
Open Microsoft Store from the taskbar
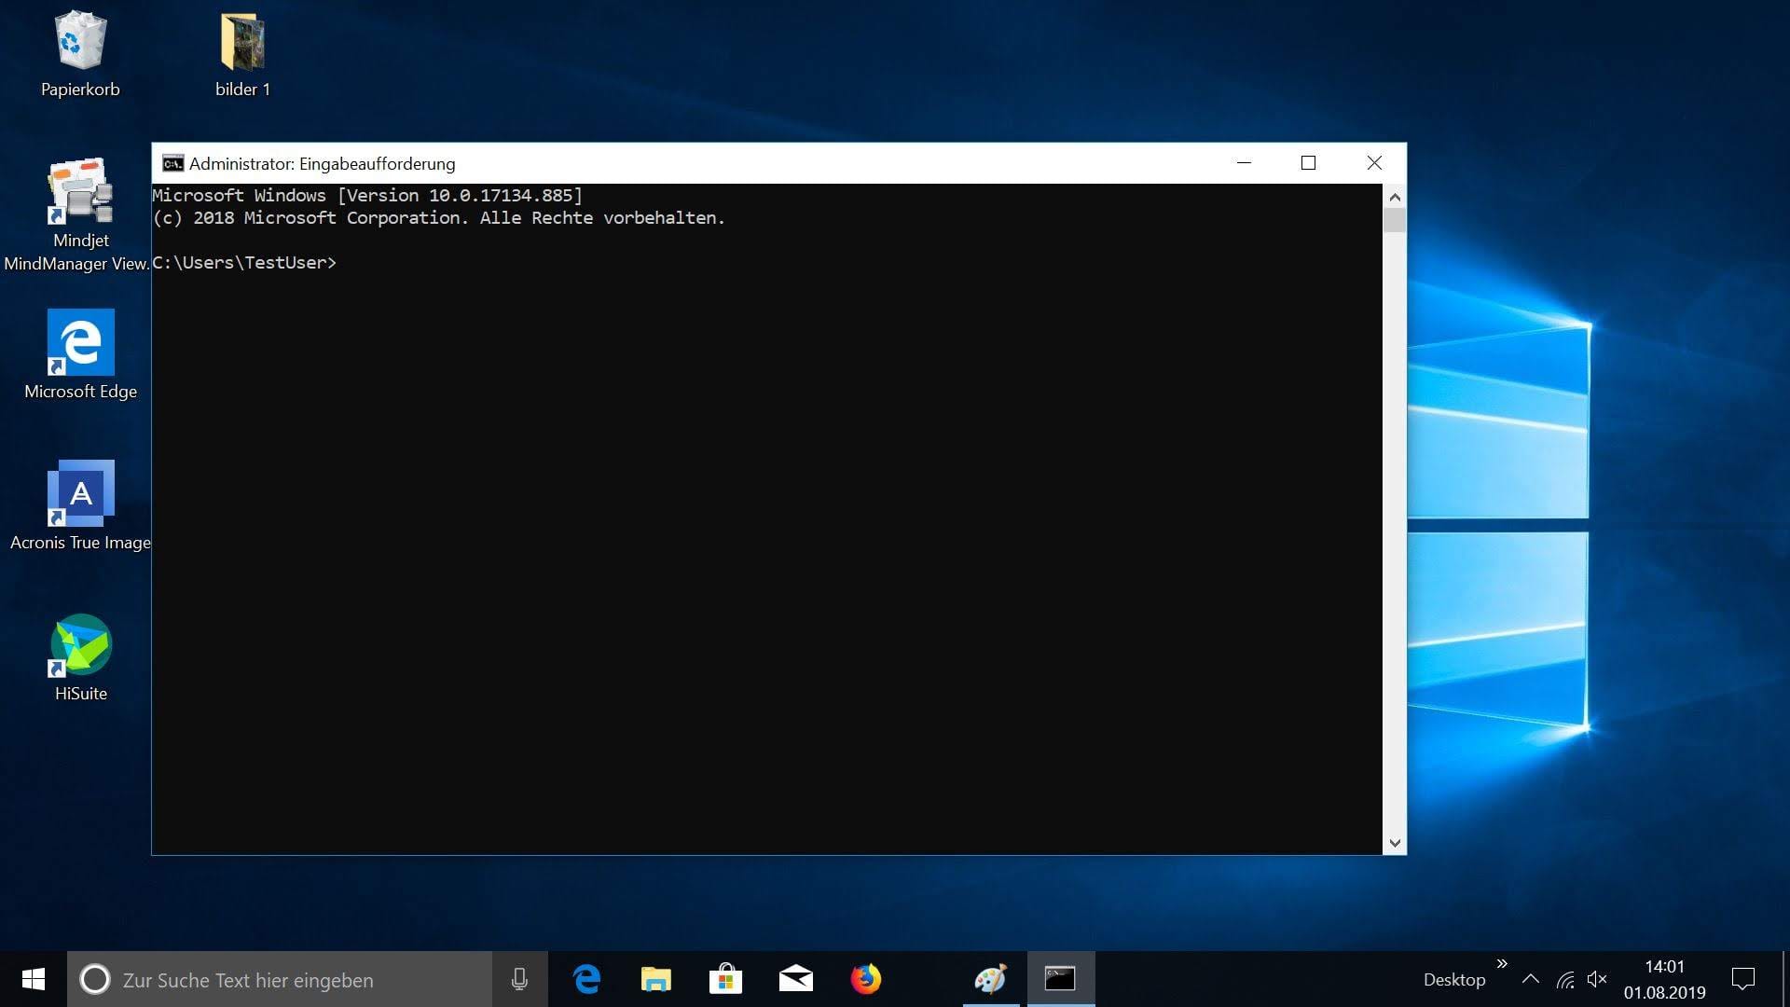[725, 979]
